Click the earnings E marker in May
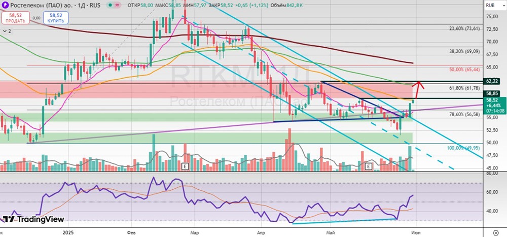The width and height of the screenshot is (507, 237). pyautogui.click(x=368, y=166)
